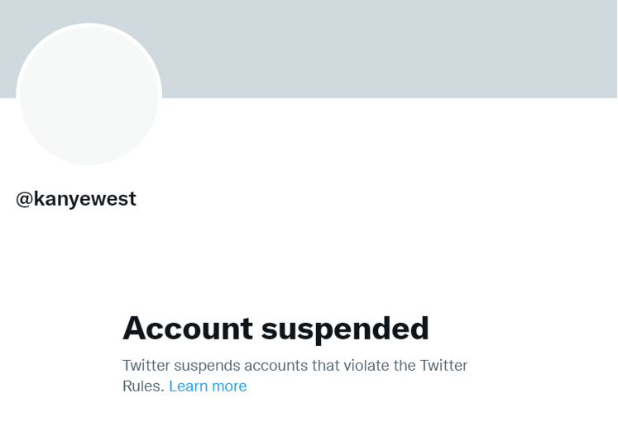Click the "@" symbol in the handle
The image size is (618, 431).
(x=24, y=199)
